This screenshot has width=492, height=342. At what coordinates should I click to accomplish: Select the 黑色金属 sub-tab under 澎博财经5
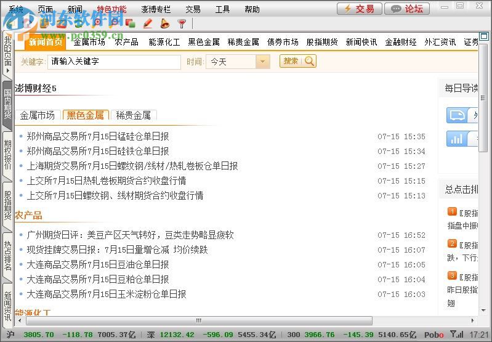(86, 115)
